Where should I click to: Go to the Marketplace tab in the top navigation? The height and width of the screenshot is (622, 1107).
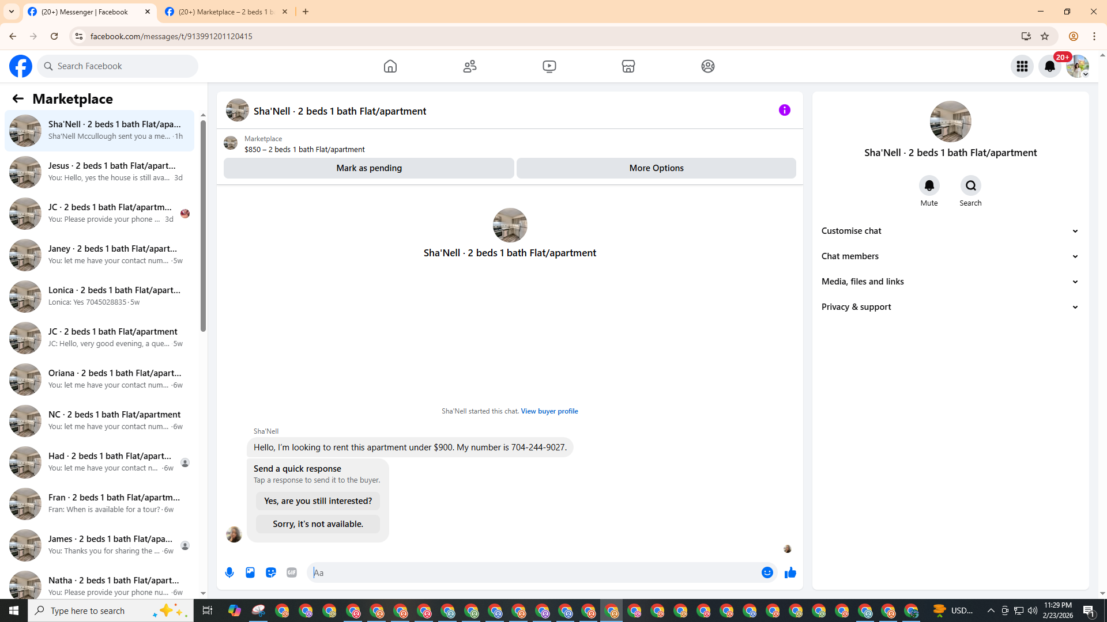pos(628,66)
